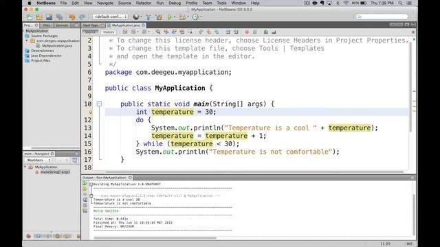Click the Spotlight search icon in menu bar

click(400, 3)
